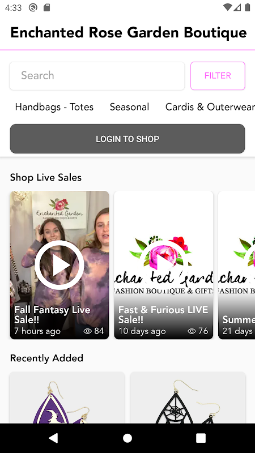255x453 pixels.
Task: Open the purple witch earrings product
Action: pyautogui.click(x=67, y=398)
